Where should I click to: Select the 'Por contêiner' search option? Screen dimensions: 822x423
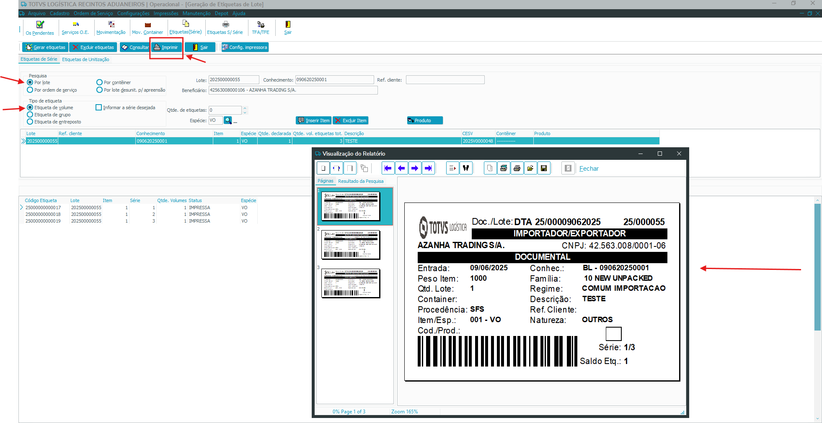point(100,82)
